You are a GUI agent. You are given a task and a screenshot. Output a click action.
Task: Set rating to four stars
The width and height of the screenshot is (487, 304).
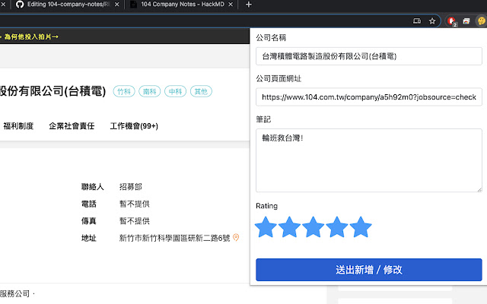pyautogui.click(x=337, y=227)
